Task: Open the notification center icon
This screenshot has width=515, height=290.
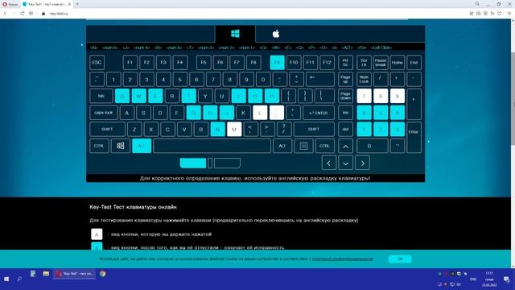Action: point(506,280)
